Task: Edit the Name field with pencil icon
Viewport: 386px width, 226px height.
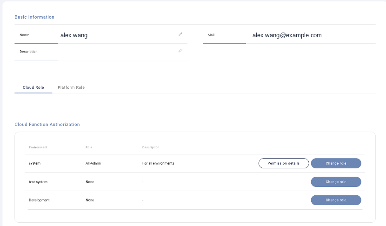Action: click(180, 34)
